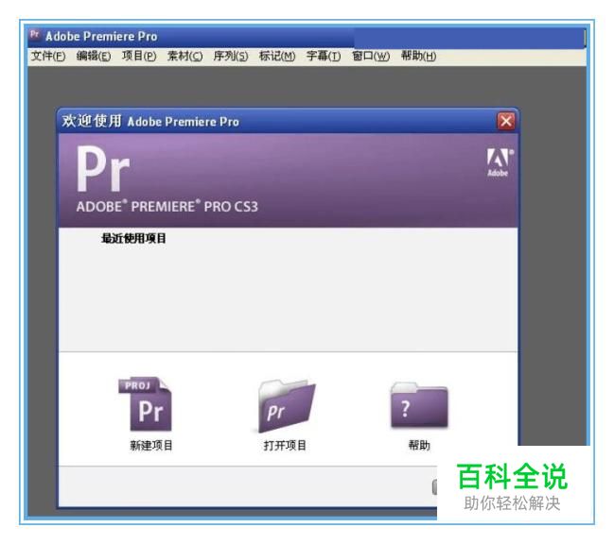Viewport: 614px width, 544px height.
Task: Click the 最近使用项目 heading
Action: click(133, 238)
